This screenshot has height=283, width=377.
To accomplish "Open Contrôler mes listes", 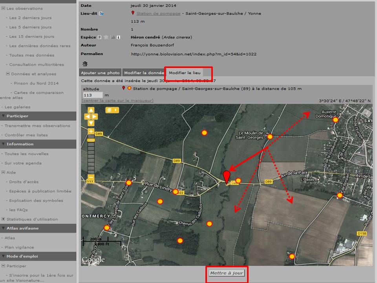I will click(26, 135).
